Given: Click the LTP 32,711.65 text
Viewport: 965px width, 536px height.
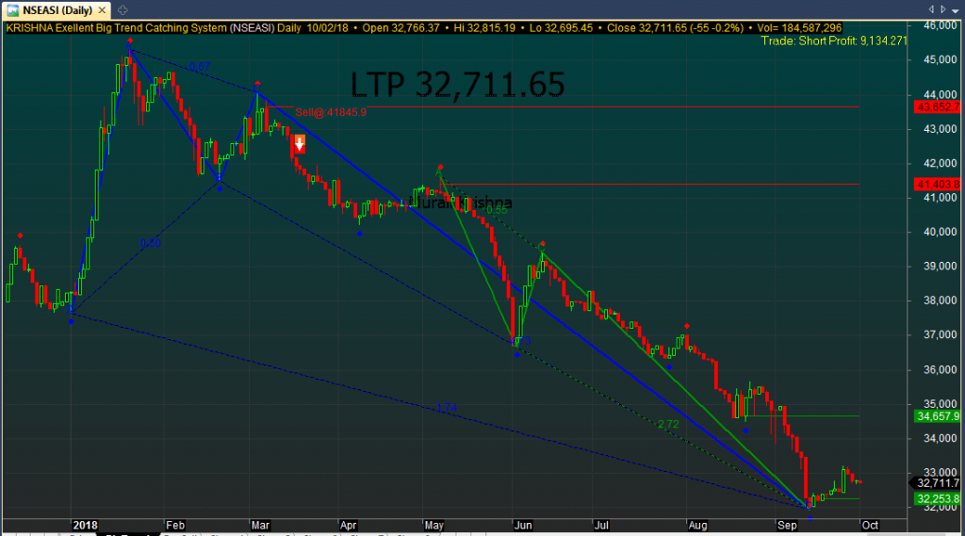Looking at the screenshot, I should tap(458, 85).
